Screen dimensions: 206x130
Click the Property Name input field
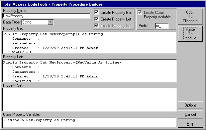46,16
